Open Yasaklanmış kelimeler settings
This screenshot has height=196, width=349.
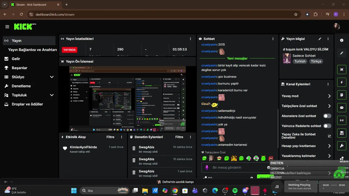point(306,156)
